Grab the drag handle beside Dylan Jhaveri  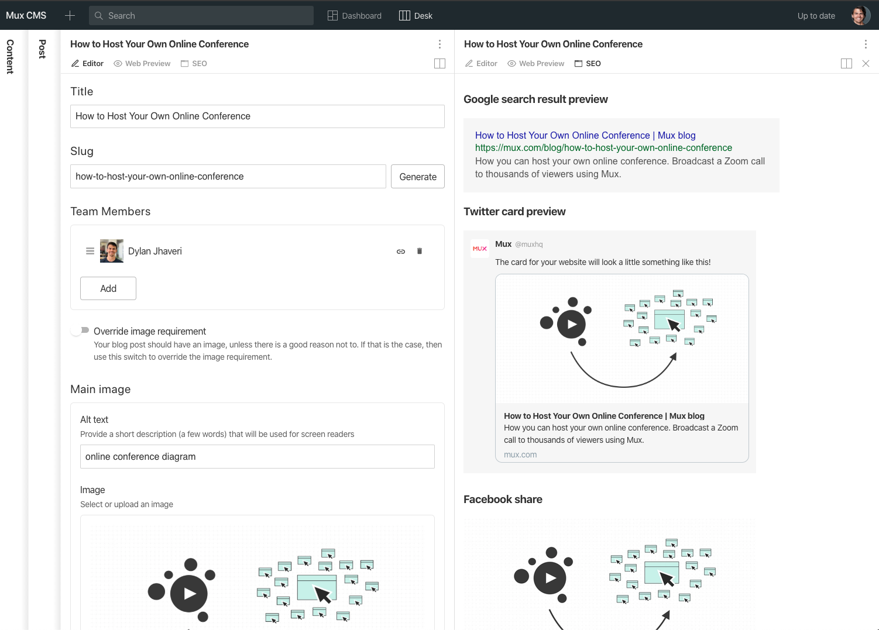click(x=90, y=250)
